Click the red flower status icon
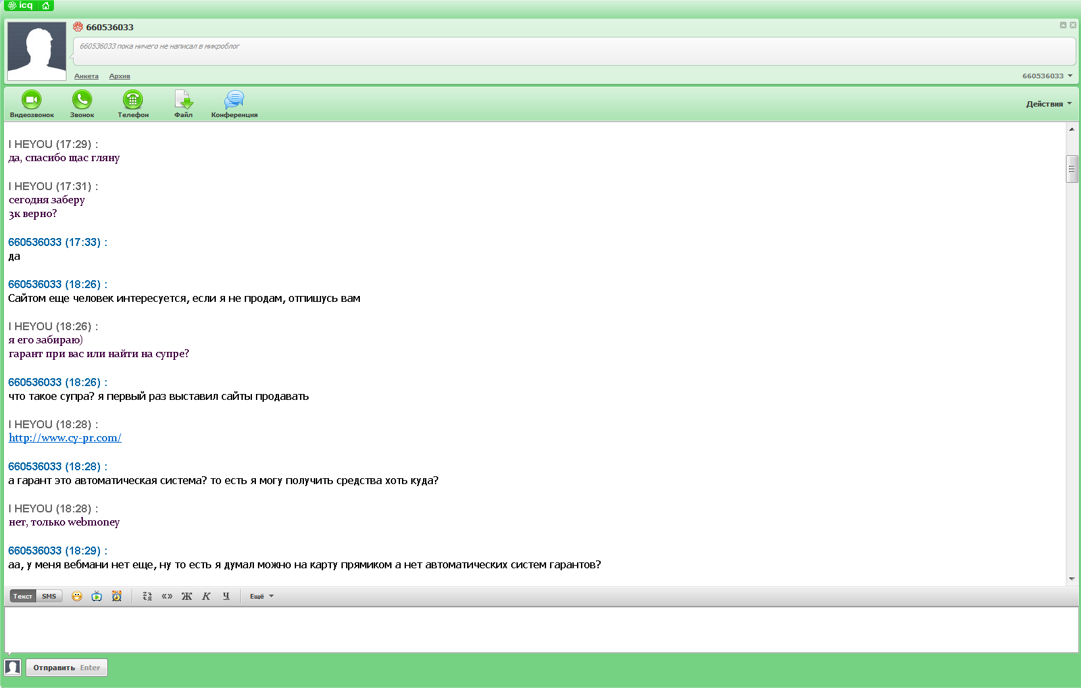This screenshot has height=688, width=1081. [x=78, y=27]
